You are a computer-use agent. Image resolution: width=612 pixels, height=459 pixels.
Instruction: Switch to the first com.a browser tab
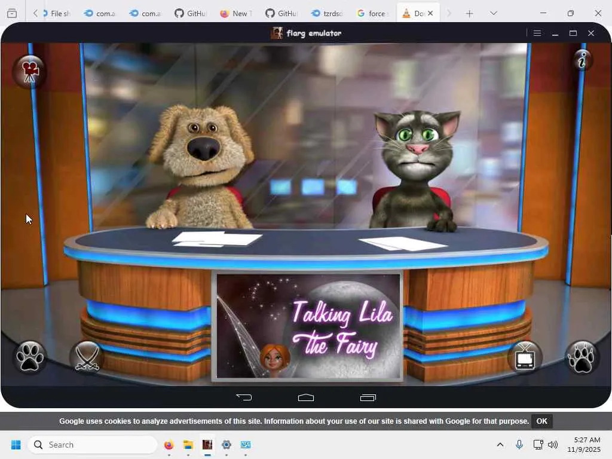click(100, 13)
